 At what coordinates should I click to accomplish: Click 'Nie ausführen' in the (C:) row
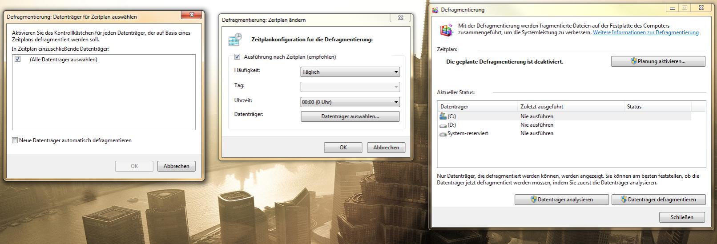coord(537,116)
